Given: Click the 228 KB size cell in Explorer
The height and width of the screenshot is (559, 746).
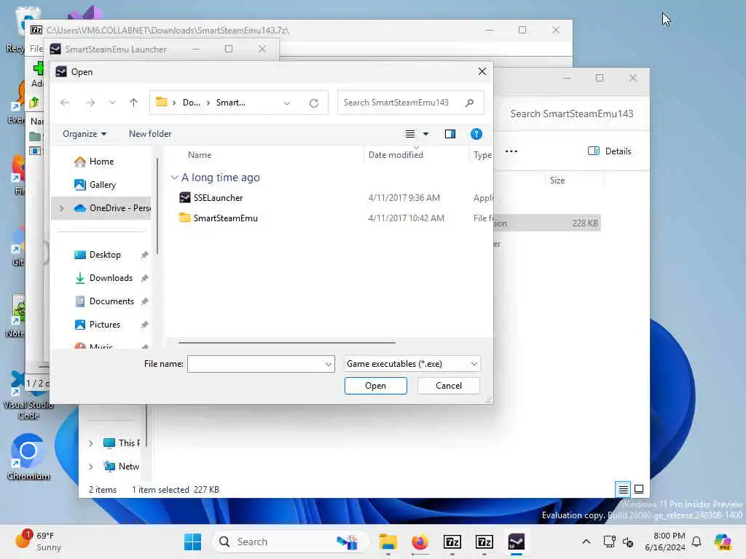Looking at the screenshot, I should [585, 223].
